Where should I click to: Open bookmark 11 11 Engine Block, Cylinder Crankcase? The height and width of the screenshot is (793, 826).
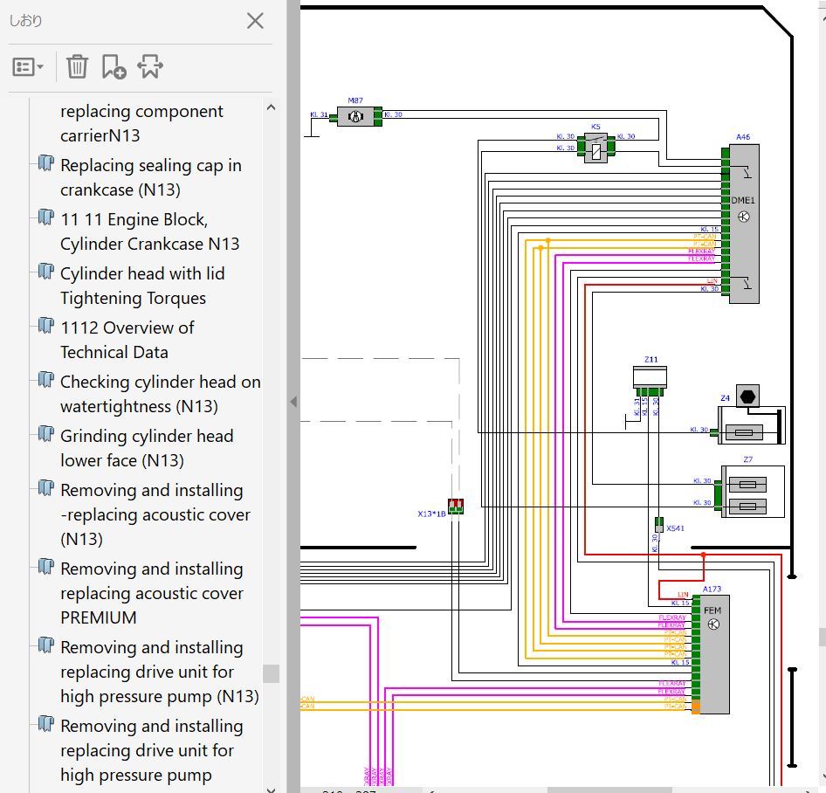pyautogui.click(x=149, y=231)
